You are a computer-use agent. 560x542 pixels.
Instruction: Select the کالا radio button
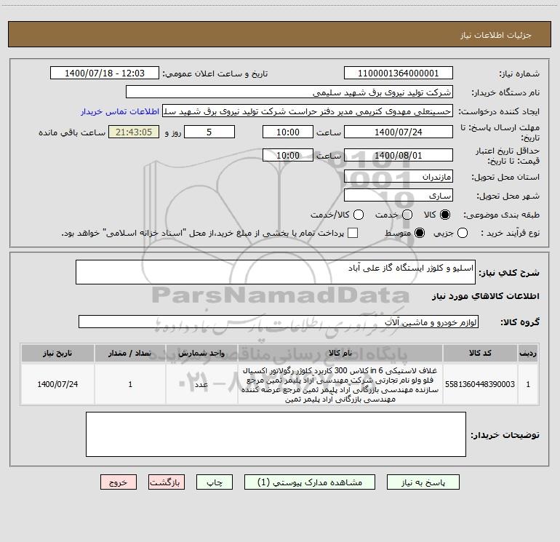445,215
